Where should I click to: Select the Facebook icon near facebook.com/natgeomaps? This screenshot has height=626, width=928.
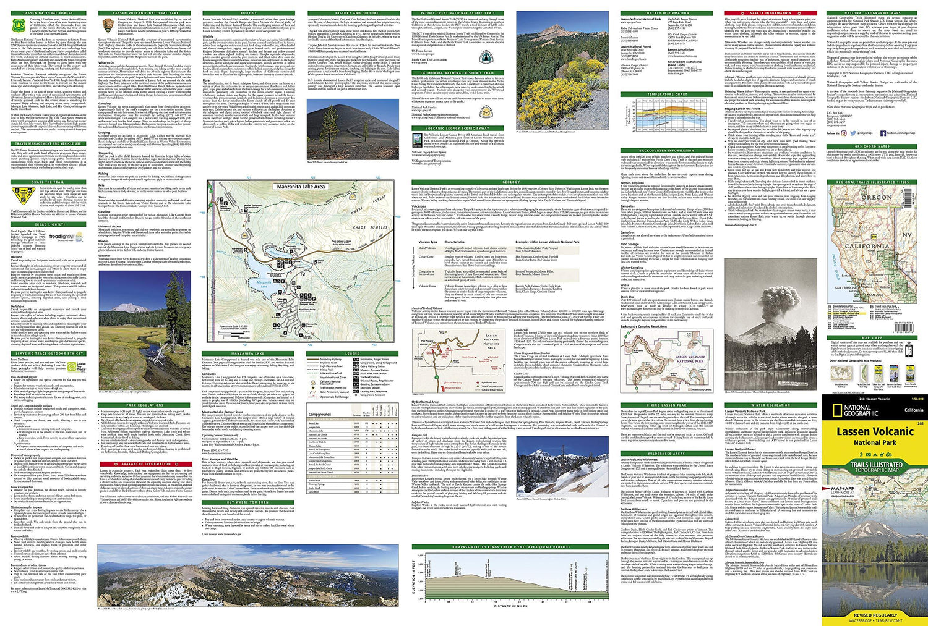(x=883, y=133)
